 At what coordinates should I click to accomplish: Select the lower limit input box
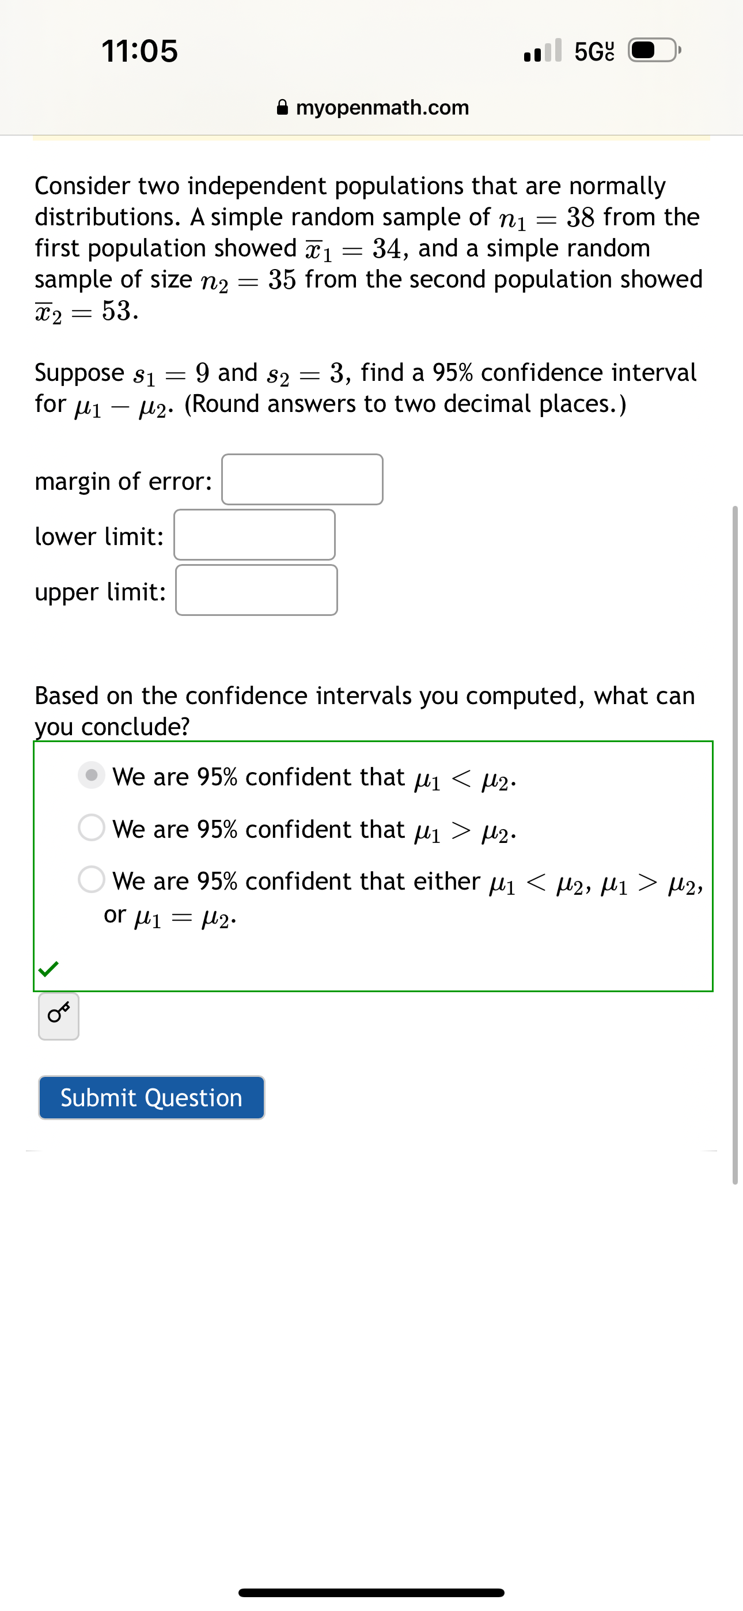tap(254, 536)
